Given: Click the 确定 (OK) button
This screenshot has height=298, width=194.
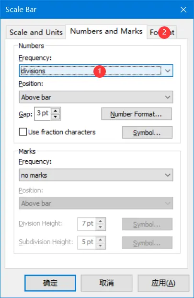Looking at the screenshot, I should click(x=50, y=283).
